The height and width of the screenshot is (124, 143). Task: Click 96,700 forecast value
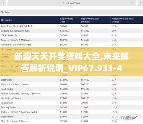coord(85,45)
